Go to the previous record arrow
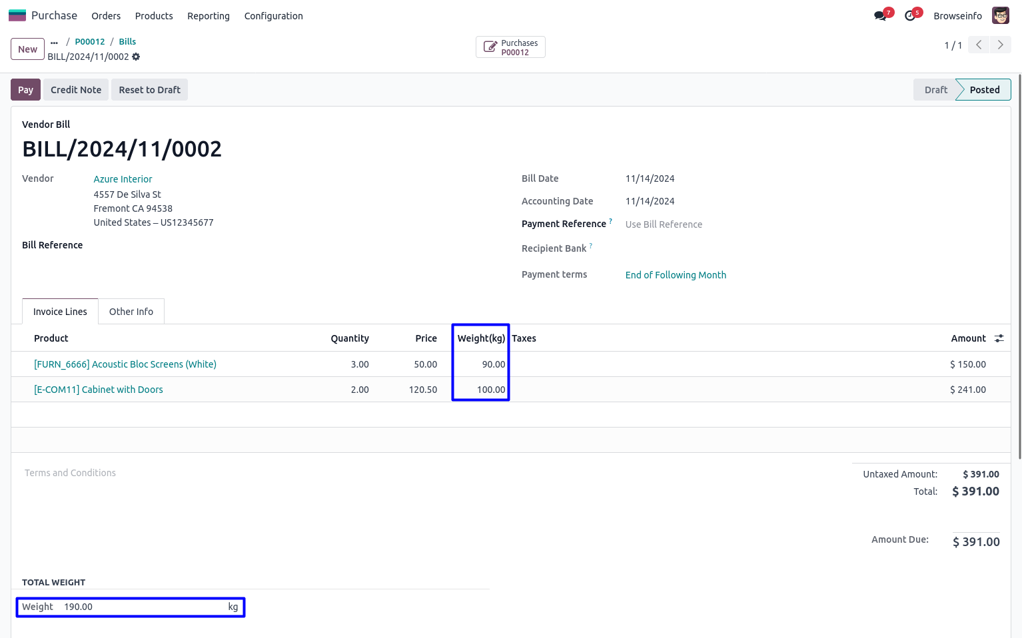Image resolution: width=1022 pixels, height=638 pixels. pos(978,45)
